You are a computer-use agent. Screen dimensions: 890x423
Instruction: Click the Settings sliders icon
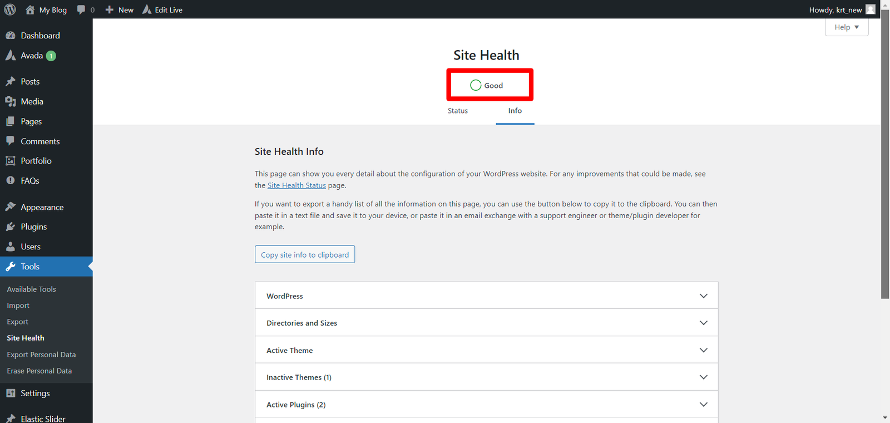point(11,393)
